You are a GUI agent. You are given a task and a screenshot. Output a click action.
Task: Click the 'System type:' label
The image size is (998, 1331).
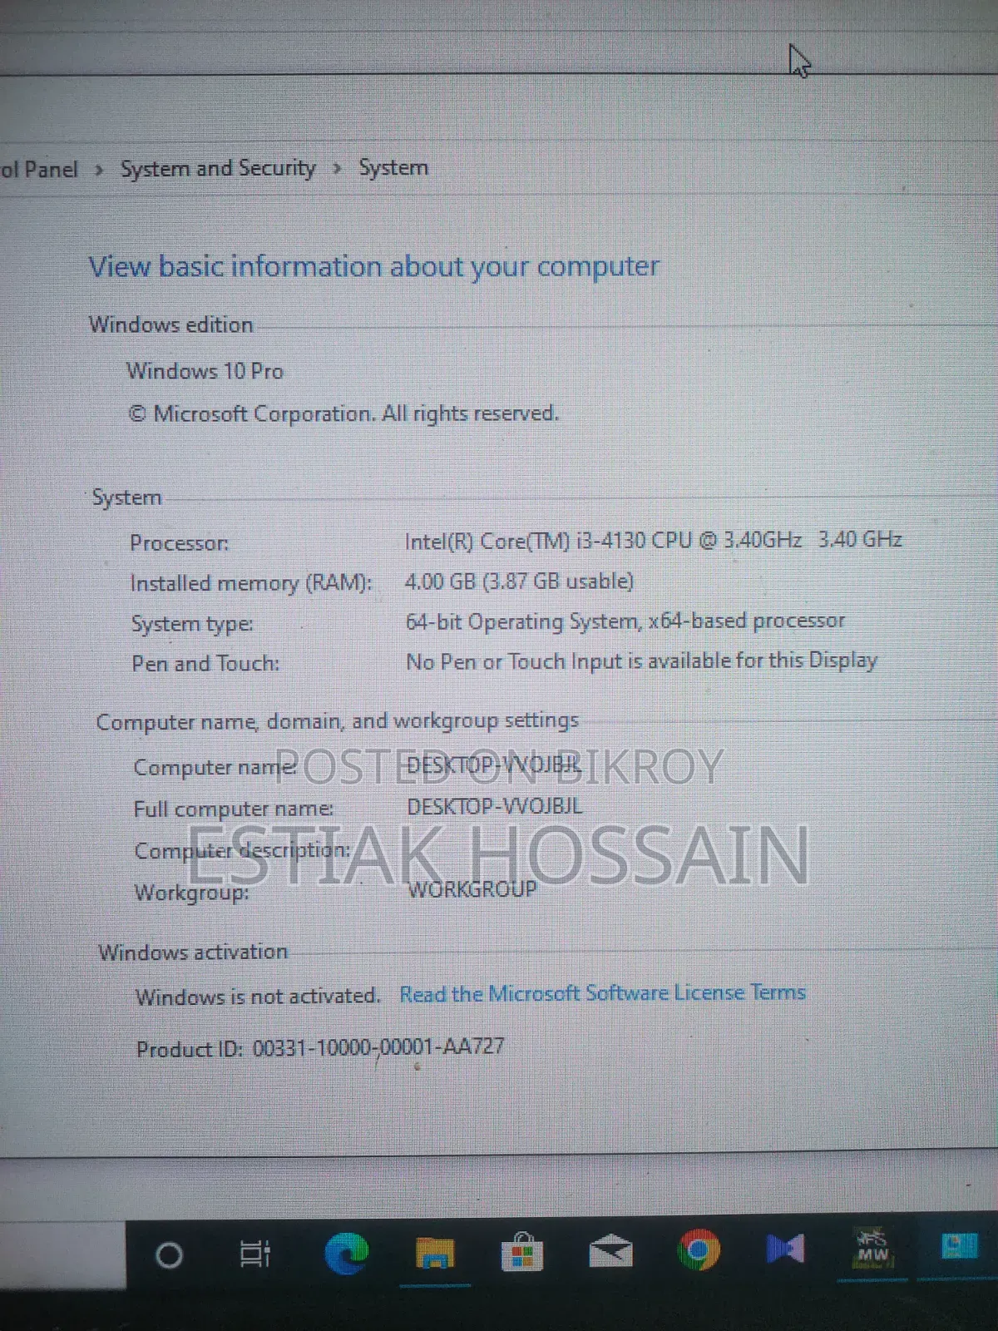pos(192,624)
